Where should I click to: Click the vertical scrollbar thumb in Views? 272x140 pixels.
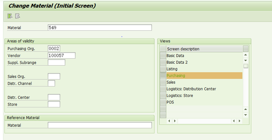[x=246, y=66]
